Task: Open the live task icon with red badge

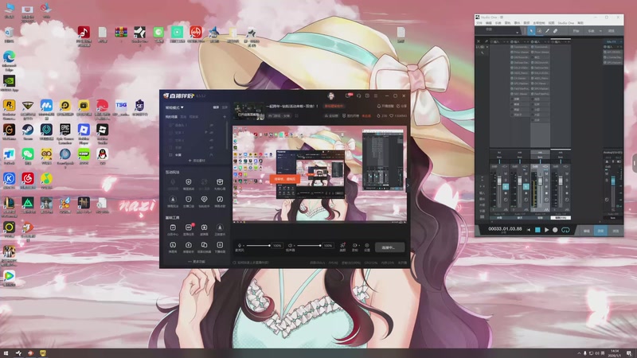Action: point(189,228)
